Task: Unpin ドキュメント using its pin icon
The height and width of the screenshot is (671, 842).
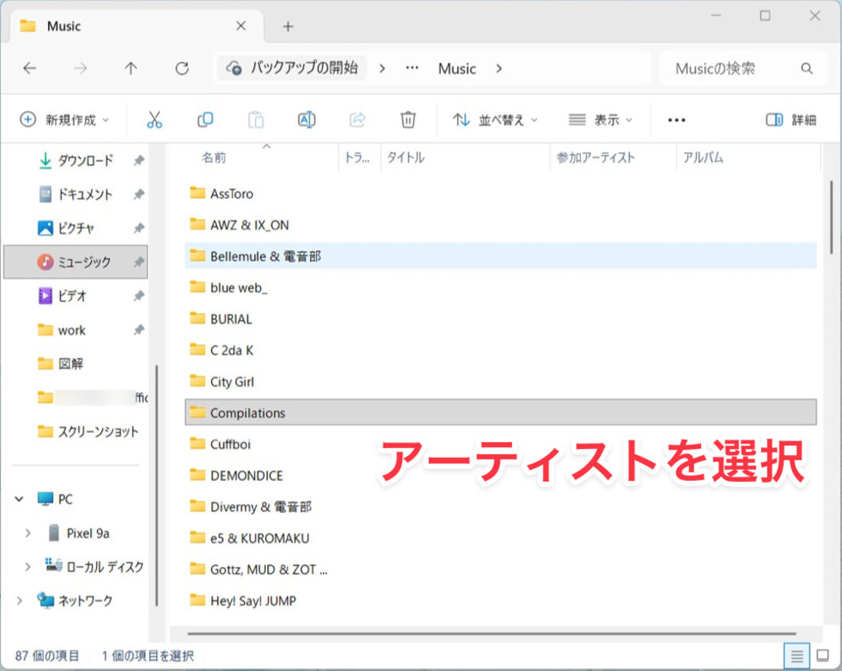Action: point(139,194)
